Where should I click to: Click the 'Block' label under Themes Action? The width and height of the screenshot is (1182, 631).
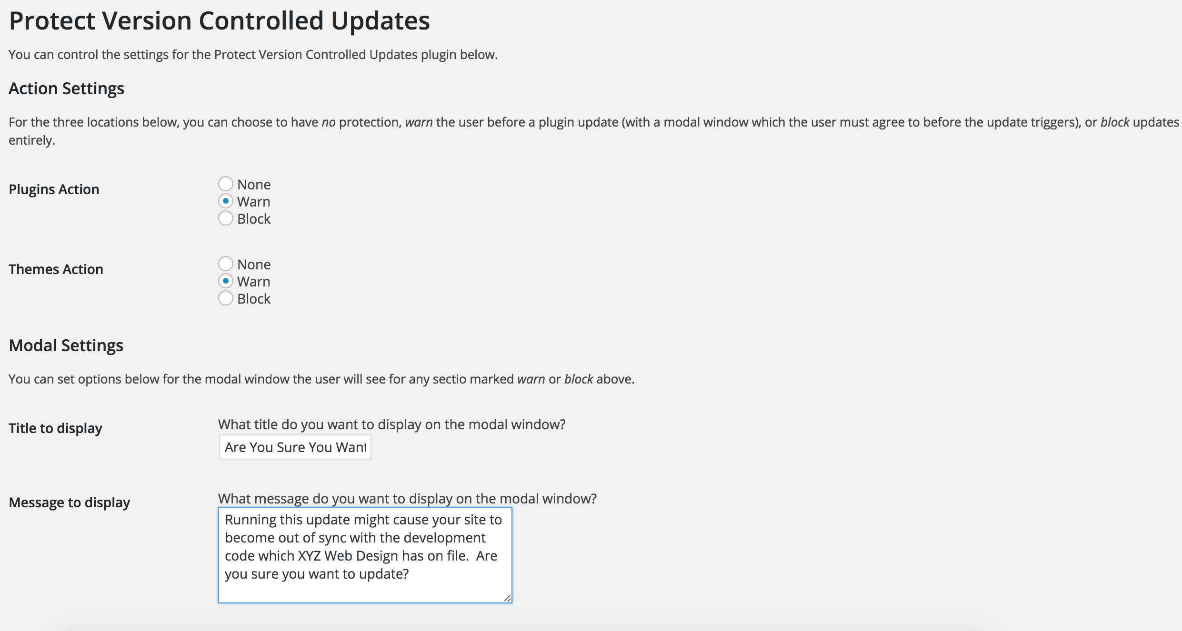(x=254, y=298)
